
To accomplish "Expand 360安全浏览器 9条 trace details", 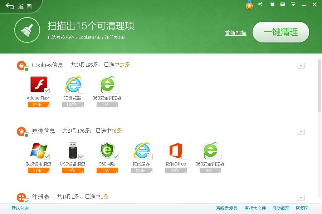I will [210, 170].
